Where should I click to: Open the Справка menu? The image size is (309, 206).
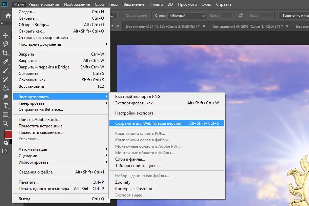tap(224, 4)
